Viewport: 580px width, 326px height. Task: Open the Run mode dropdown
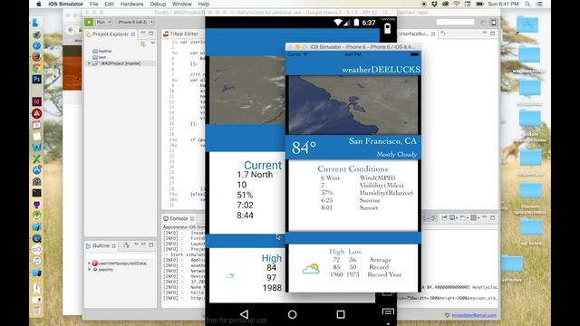[x=103, y=22]
